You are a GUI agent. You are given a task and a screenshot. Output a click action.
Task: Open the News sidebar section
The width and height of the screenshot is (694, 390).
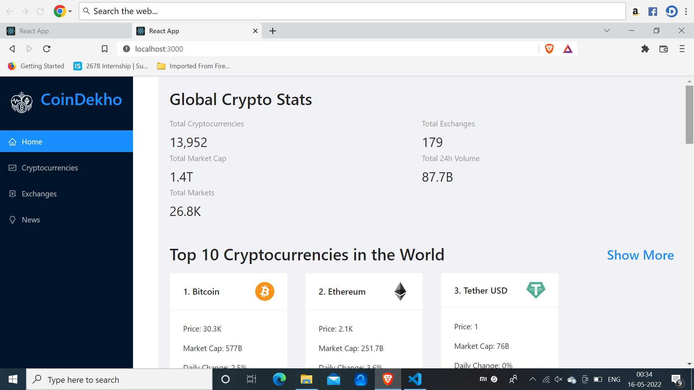[31, 220]
